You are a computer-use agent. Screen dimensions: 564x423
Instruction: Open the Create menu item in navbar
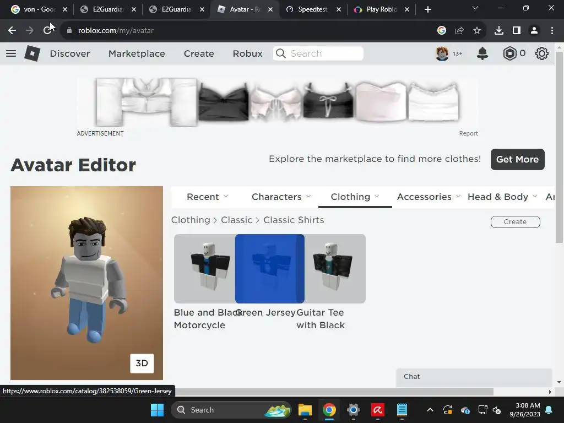tap(199, 53)
